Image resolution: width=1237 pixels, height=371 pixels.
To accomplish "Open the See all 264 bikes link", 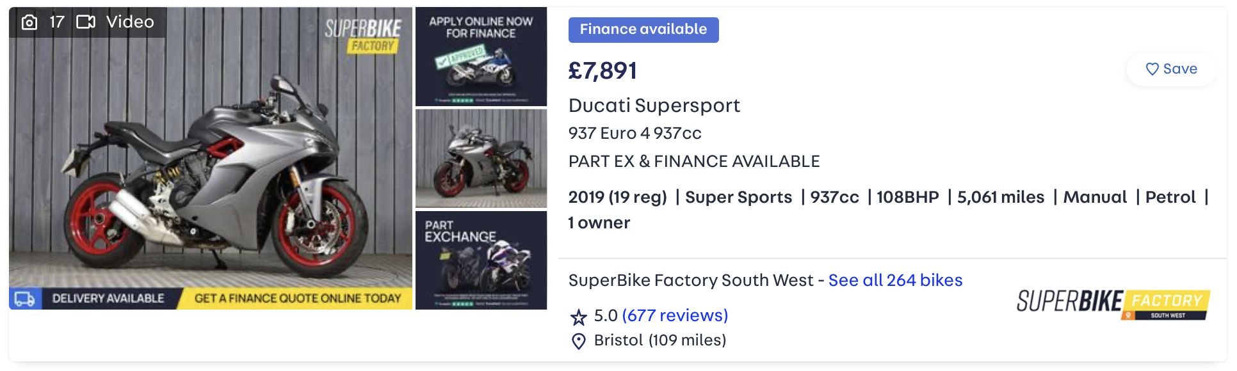I will pos(895,280).
